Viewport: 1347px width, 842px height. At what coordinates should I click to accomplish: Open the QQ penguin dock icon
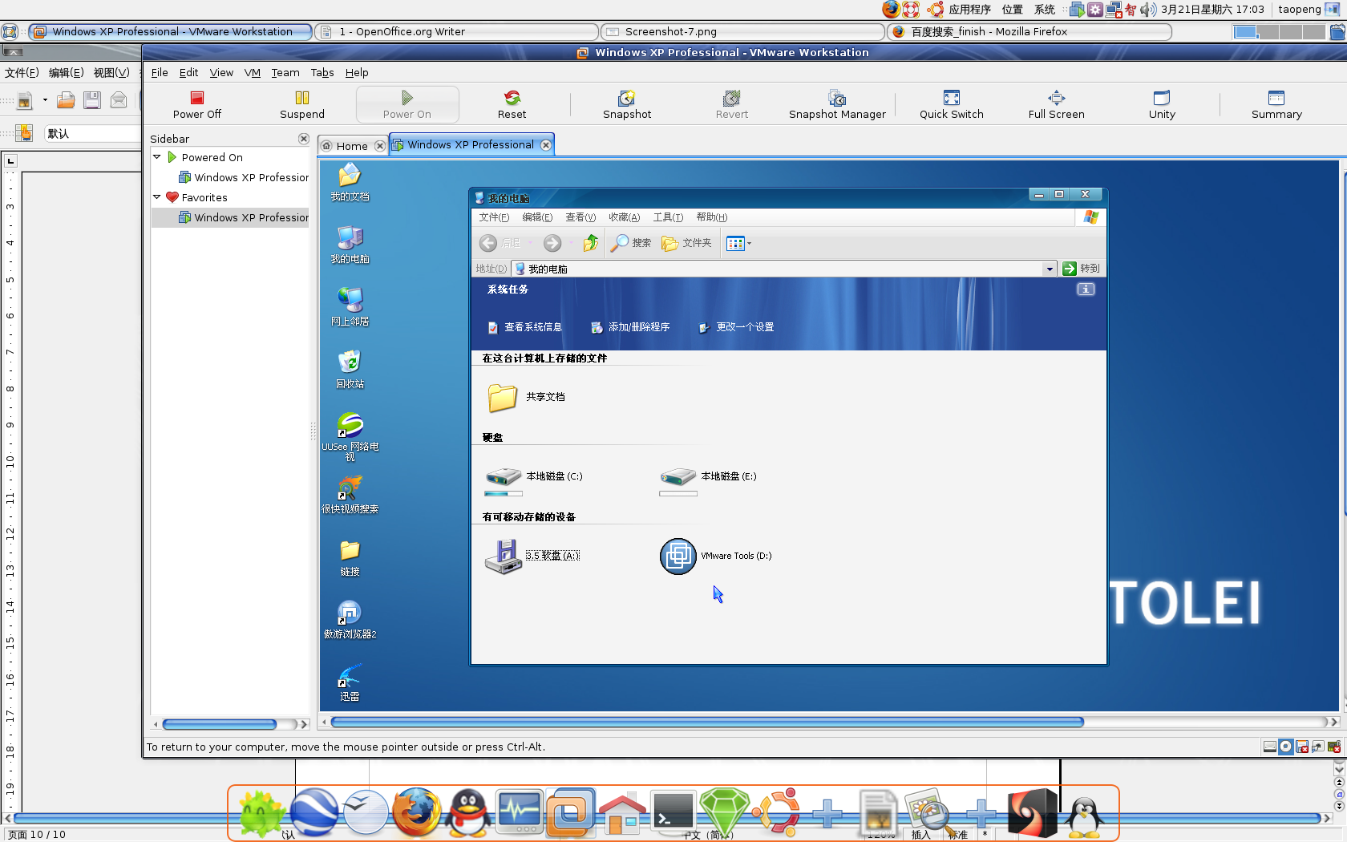tap(468, 812)
